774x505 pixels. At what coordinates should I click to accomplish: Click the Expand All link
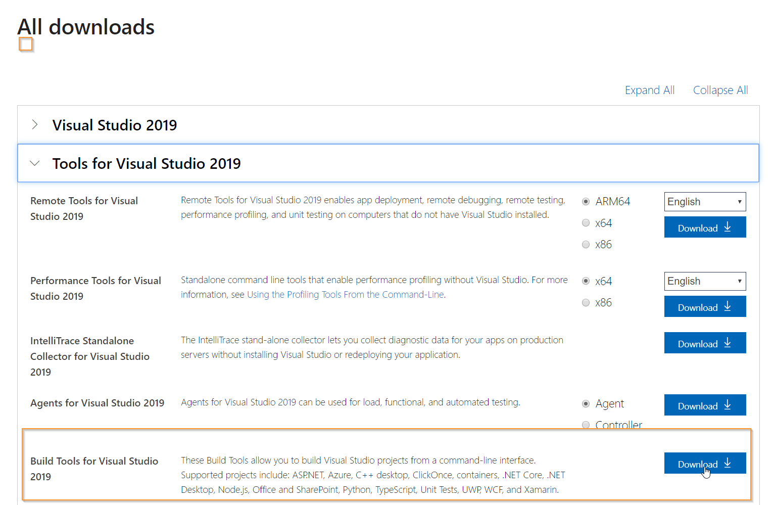click(x=649, y=90)
